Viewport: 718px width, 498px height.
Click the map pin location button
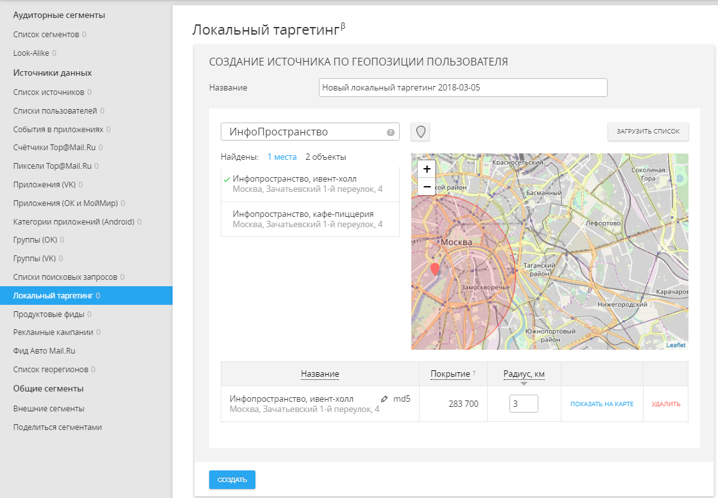pyautogui.click(x=420, y=132)
